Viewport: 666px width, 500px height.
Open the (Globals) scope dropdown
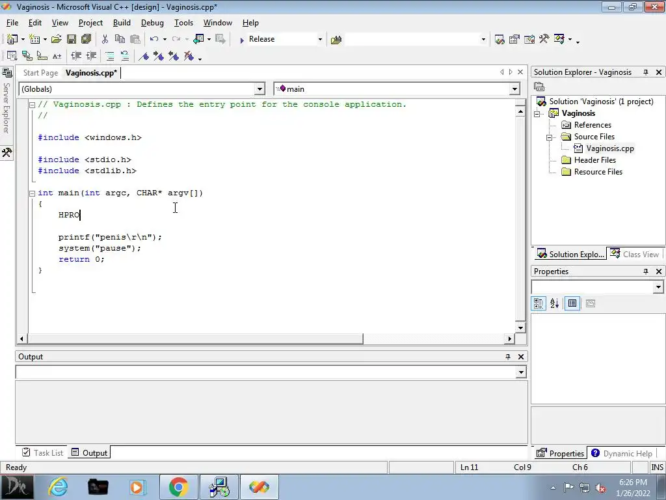(260, 89)
